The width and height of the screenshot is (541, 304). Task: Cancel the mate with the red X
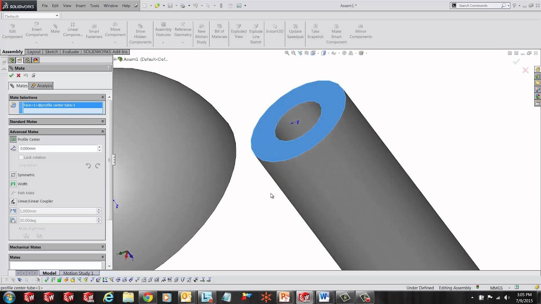pyautogui.click(x=19, y=76)
